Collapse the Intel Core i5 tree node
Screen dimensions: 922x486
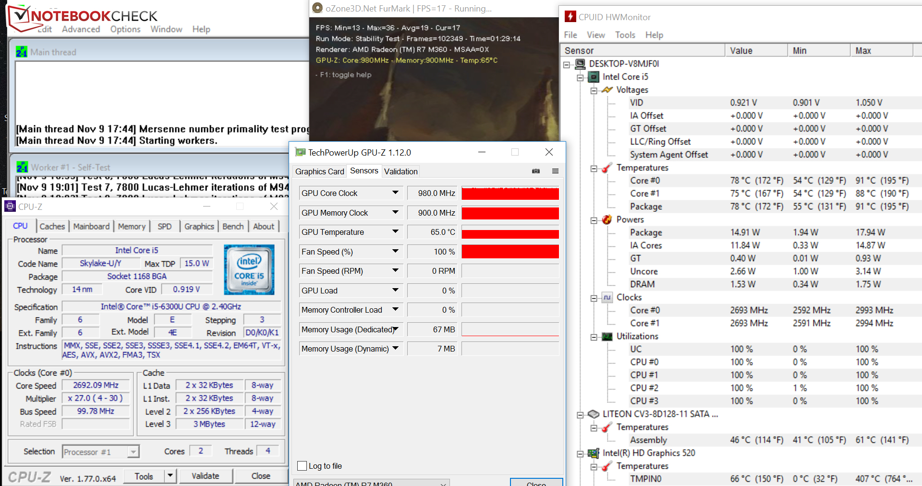[x=581, y=77]
